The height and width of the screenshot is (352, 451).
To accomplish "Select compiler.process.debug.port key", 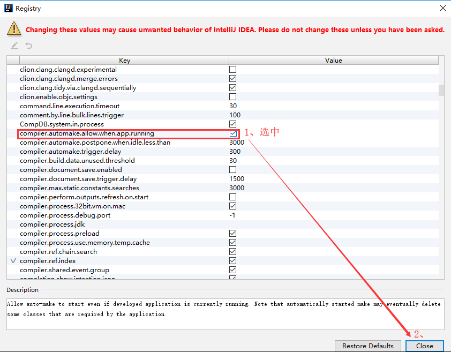I will [65, 215].
